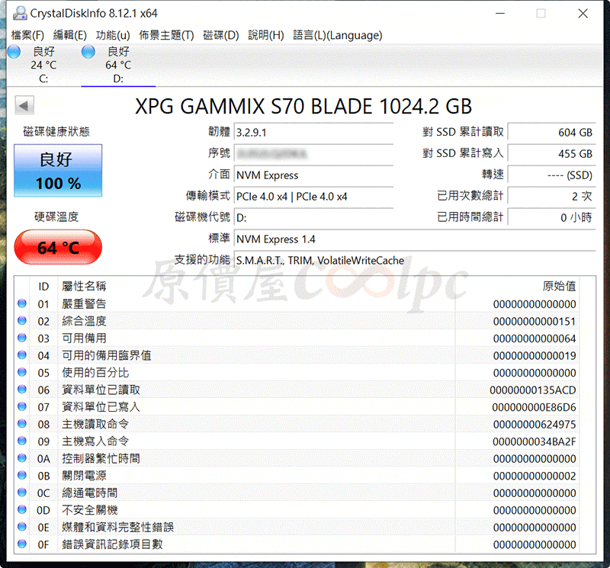Switch to the D: drive tab at 64 °C

[x=118, y=65]
